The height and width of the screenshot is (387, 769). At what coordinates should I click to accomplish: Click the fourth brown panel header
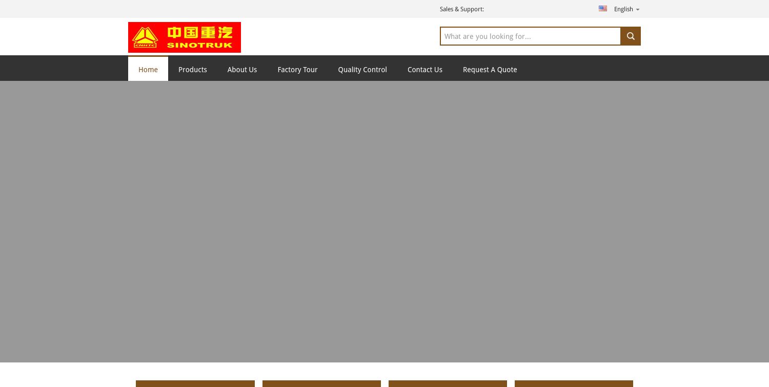tap(574, 384)
